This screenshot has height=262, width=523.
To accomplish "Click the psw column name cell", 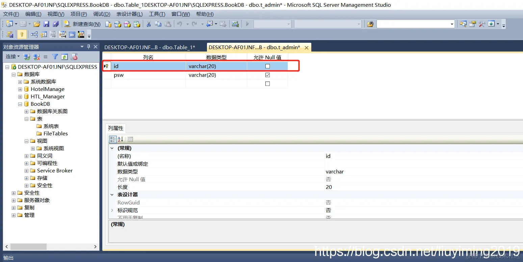I will click(x=149, y=75).
